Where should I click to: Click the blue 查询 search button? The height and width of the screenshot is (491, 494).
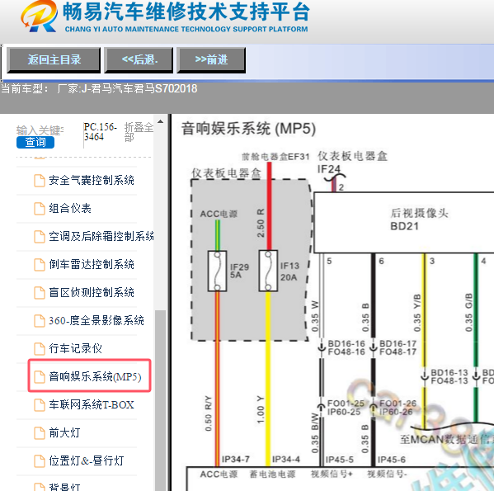coord(35,143)
